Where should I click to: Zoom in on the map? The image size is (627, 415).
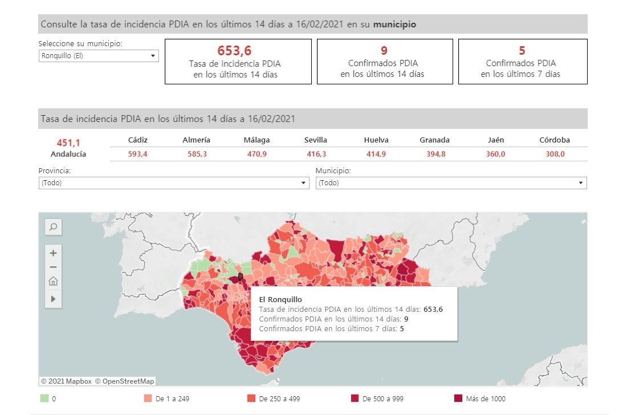[x=53, y=253]
